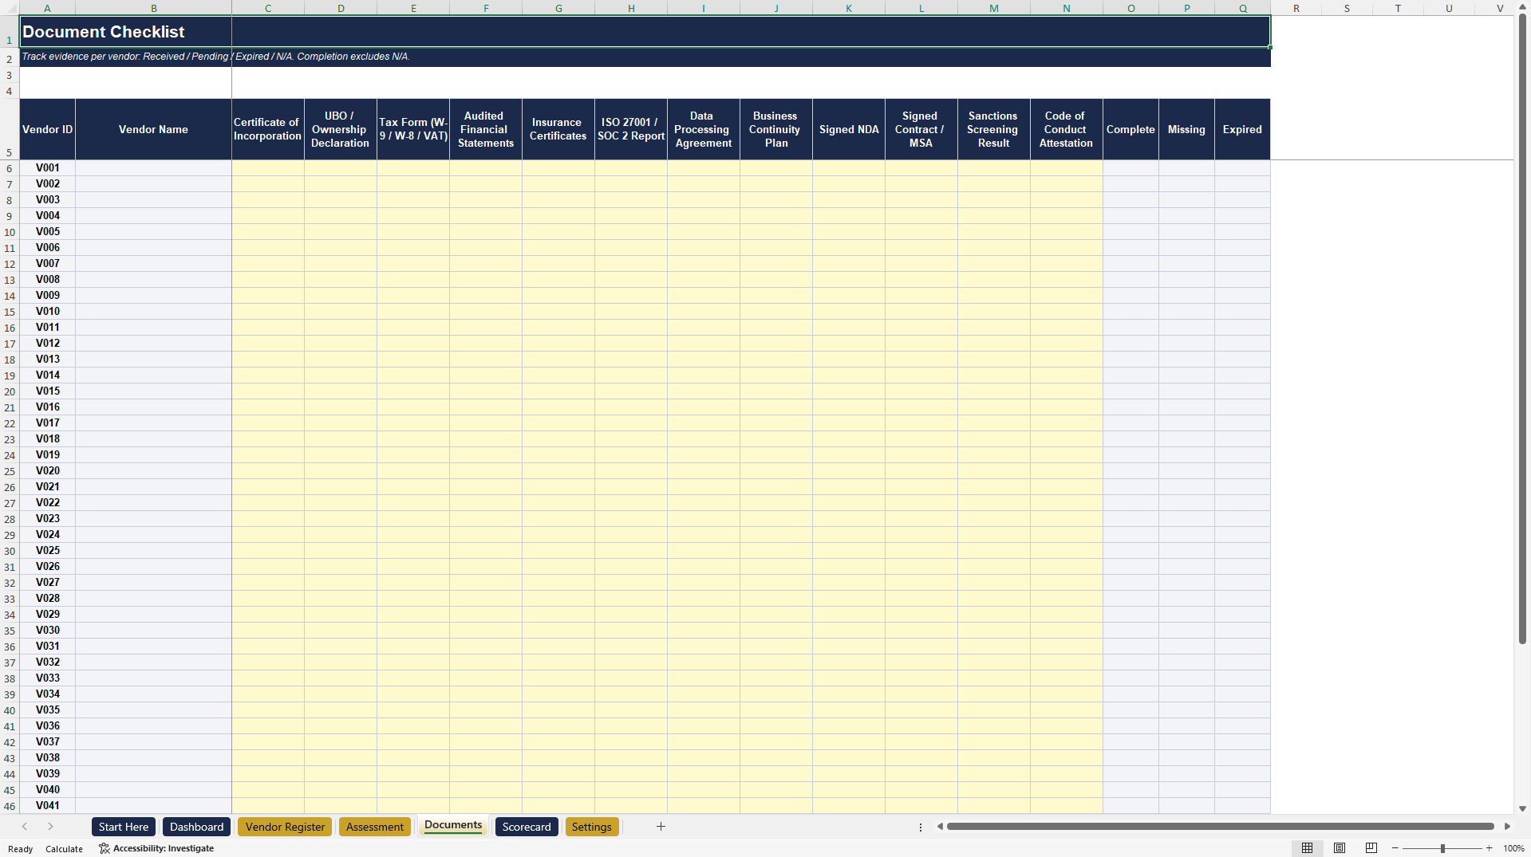1531x857 pixels.
Task: Click horizontal scrollbar right arrow
Action: tap(1507, 827)
